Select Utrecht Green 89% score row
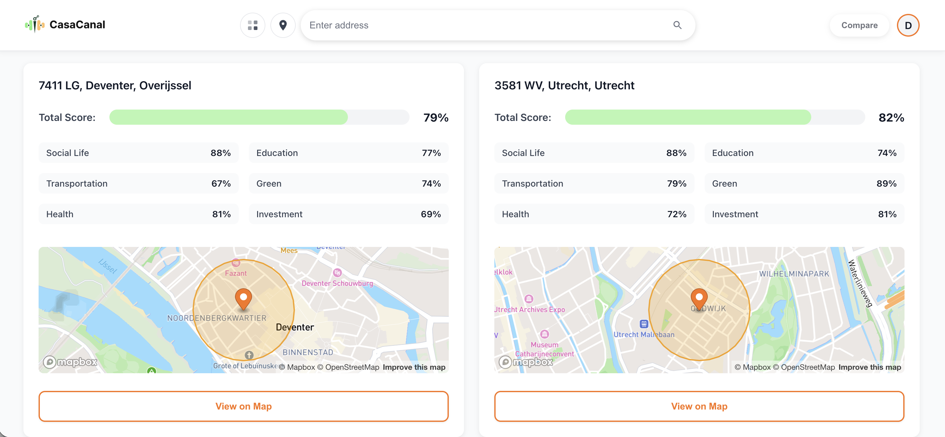945x437 pixels. 804,183
